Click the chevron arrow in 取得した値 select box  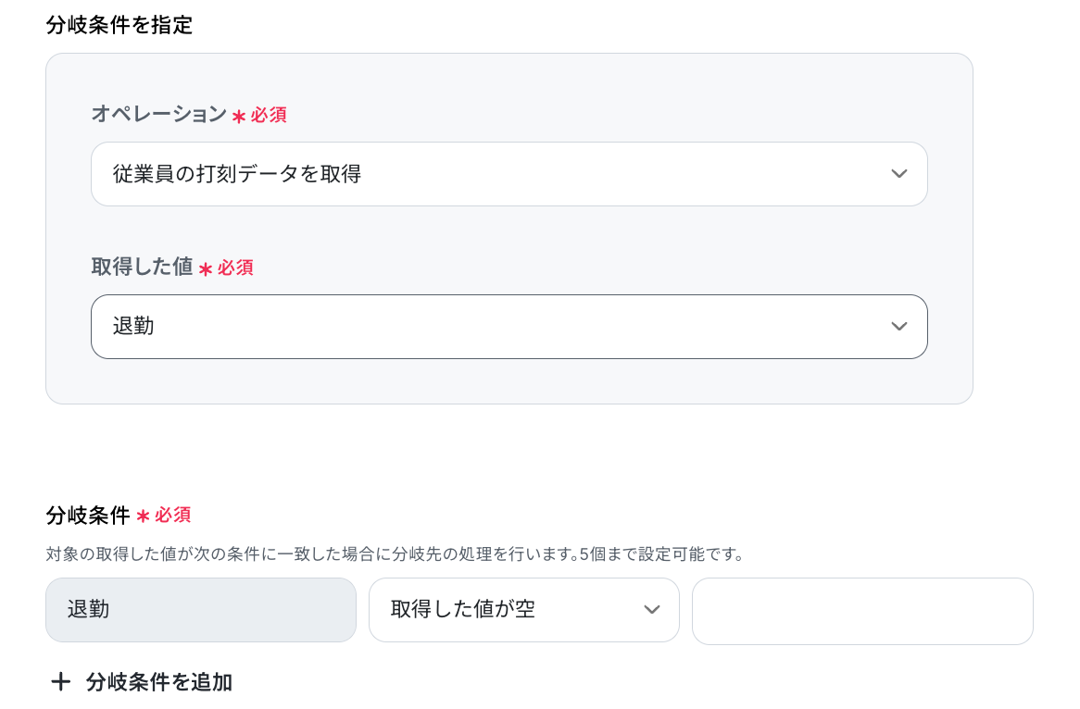coord(898,327)
